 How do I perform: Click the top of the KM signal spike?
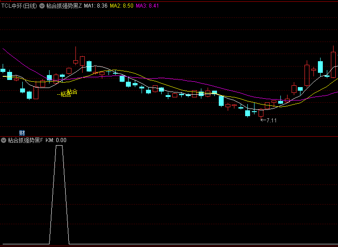point(59,146)
